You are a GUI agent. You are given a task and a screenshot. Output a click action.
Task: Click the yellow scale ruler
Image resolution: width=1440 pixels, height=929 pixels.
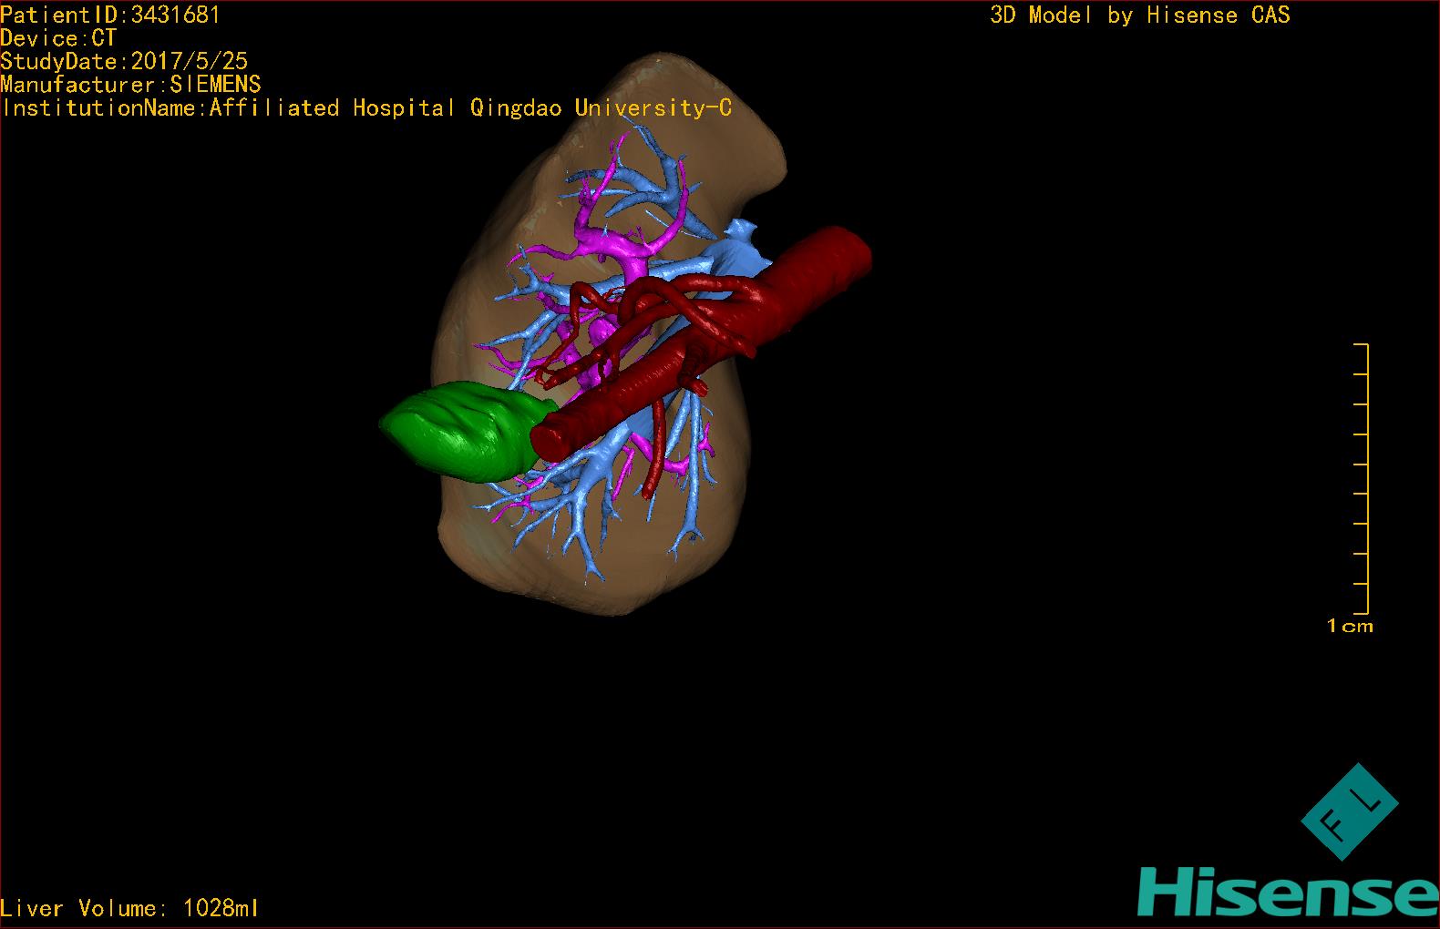[x=1362, y=478]
